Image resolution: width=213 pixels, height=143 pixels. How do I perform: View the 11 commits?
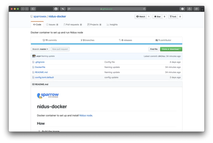pyautogui.click(x=50, y=40)
